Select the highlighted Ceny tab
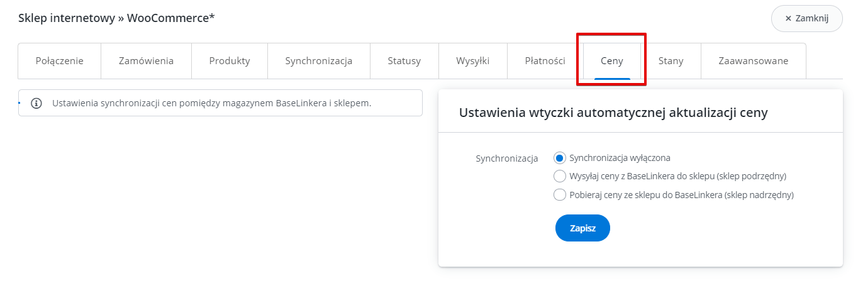The image size is (858, 283). [612, 61]
